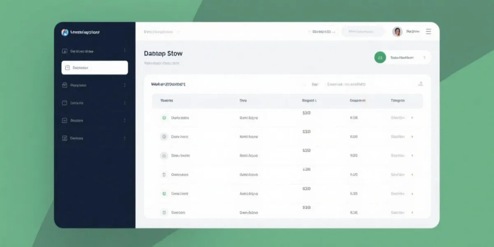The height and width of the screenshot is (247, 494).
Task: Click the action link in the first table row
Action: point(398,118)
